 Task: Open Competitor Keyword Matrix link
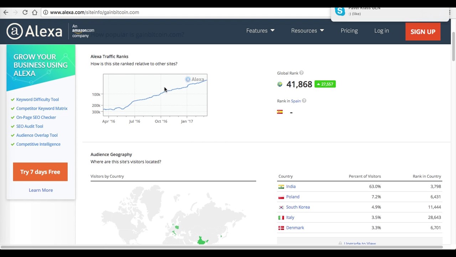coord(42,109)
